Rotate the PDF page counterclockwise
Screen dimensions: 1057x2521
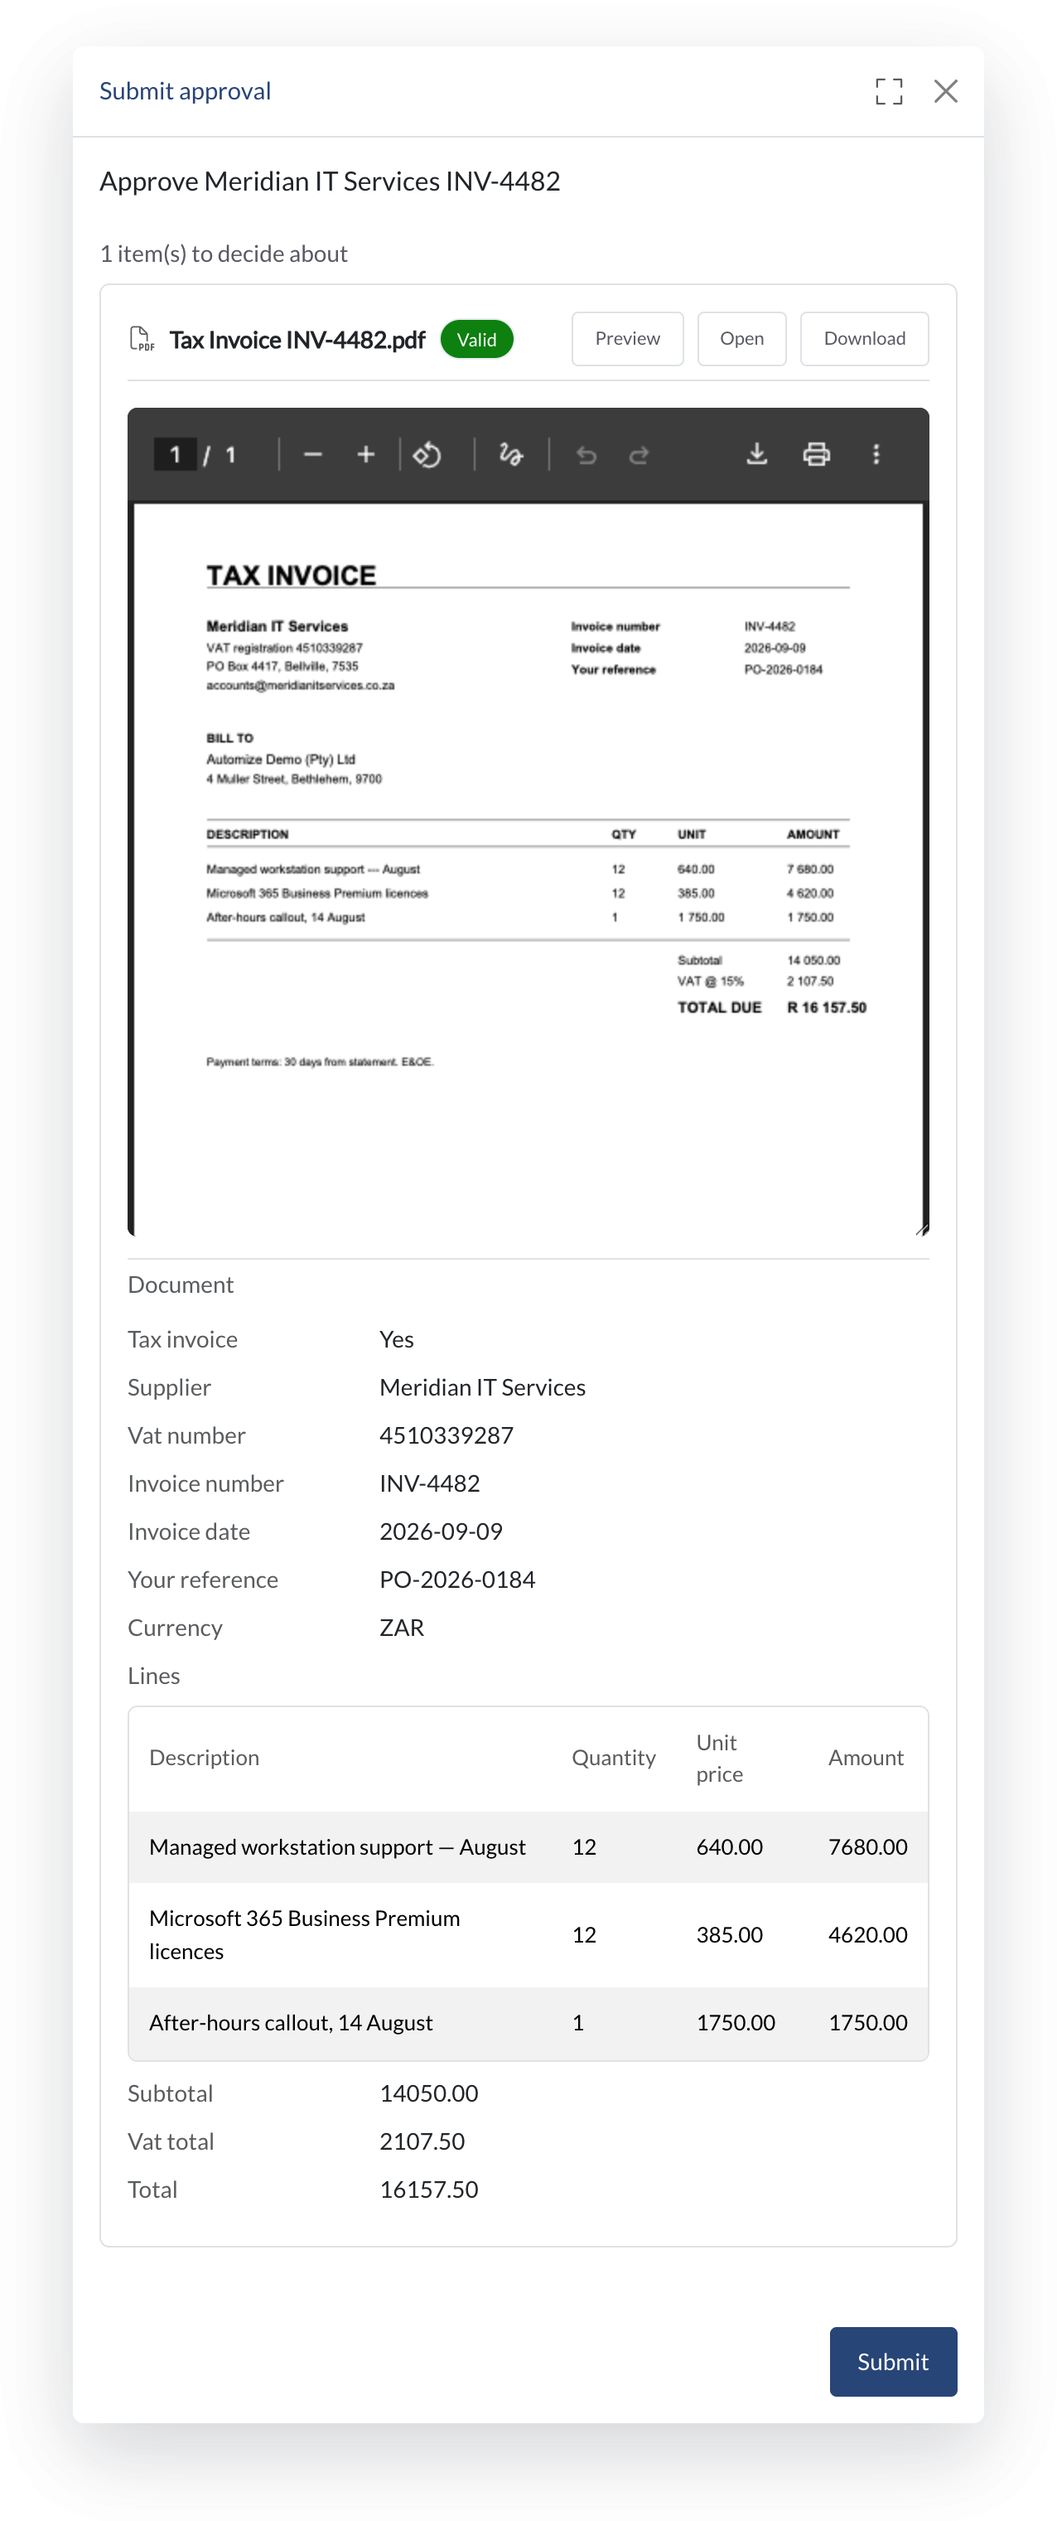[427, 454]
